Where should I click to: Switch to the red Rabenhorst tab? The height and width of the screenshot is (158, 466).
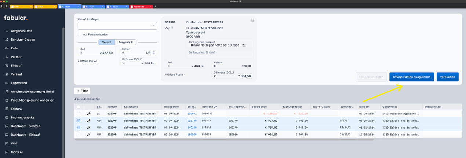tap(141, 7)
